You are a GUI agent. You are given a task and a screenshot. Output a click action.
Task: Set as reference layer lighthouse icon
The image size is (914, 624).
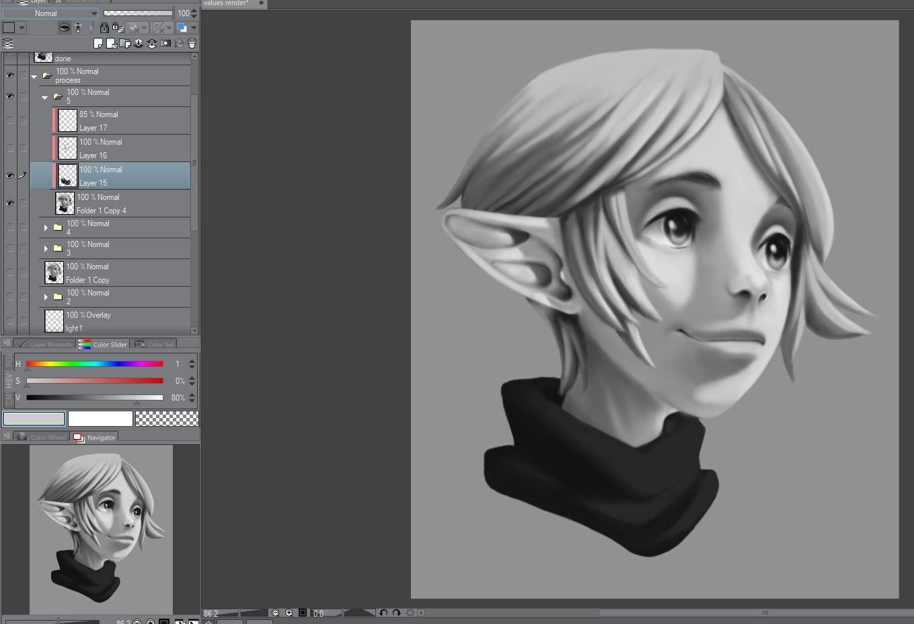tap(78, 28)
